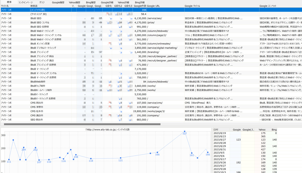302x173 pixels.
Task: Show the Bing履歴 tab
Action: [x=91, y=2]
